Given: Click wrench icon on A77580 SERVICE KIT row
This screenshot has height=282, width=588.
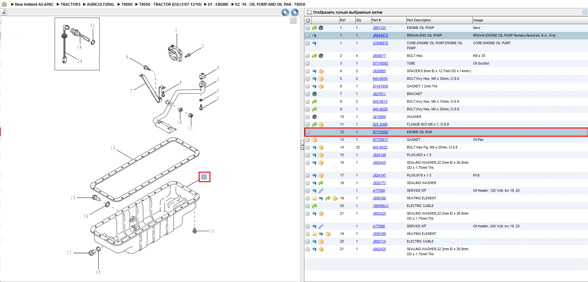Looking at the screenshot, I should pos(321,191).
